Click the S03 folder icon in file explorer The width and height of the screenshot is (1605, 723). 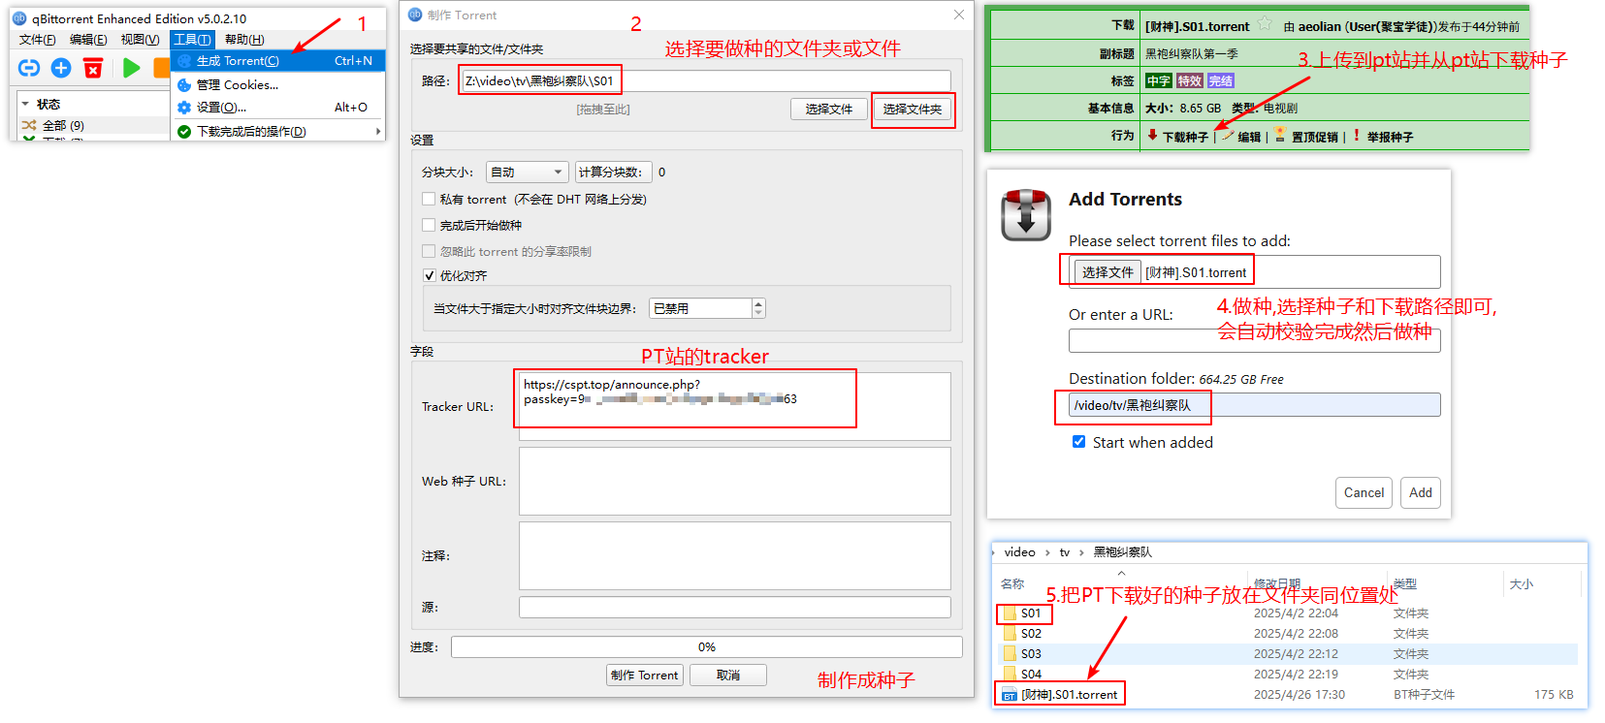click(1010, 653)
